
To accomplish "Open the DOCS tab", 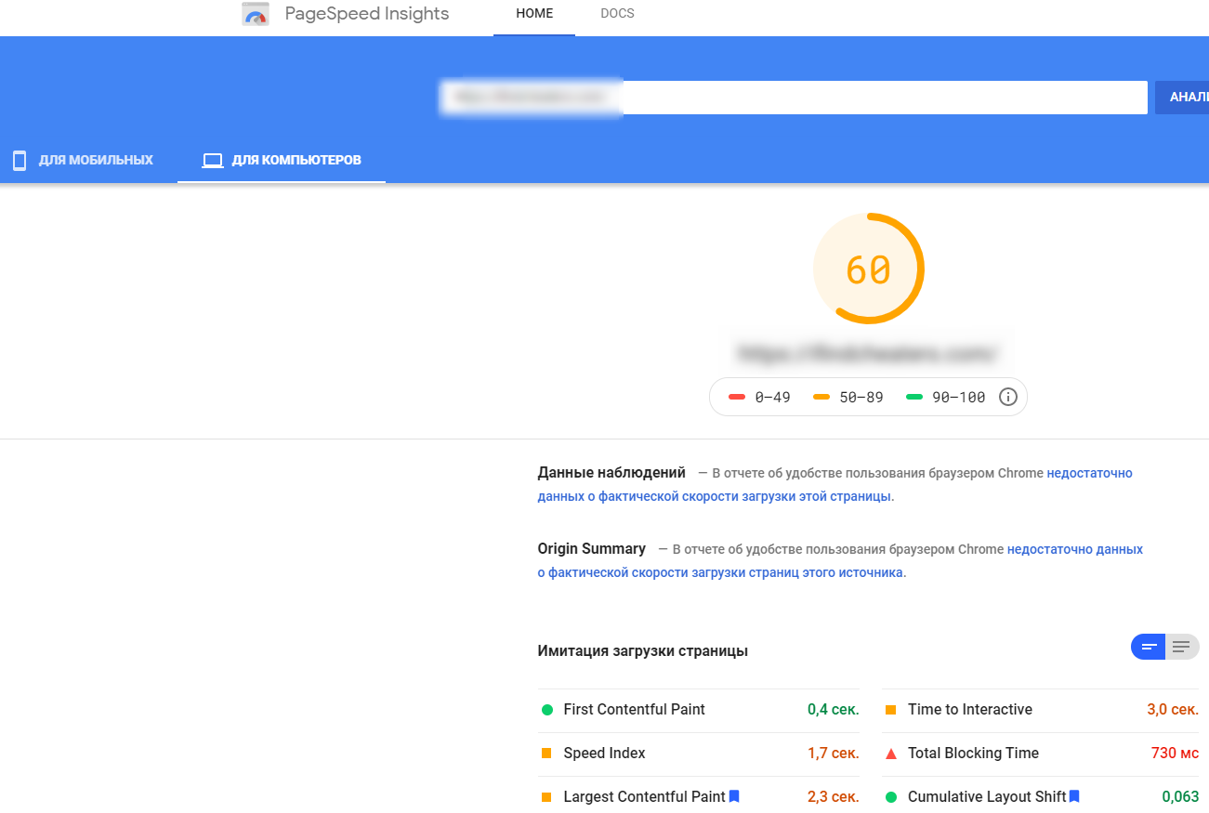I will pos(617,14).
